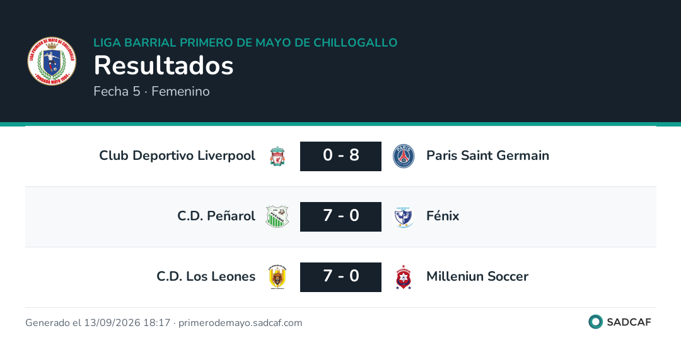Image resolution: width=681 pixels, height=355 pixels.
Task: Click the Paris Saint Germain team badge
Action: click(x=404, y=156)
